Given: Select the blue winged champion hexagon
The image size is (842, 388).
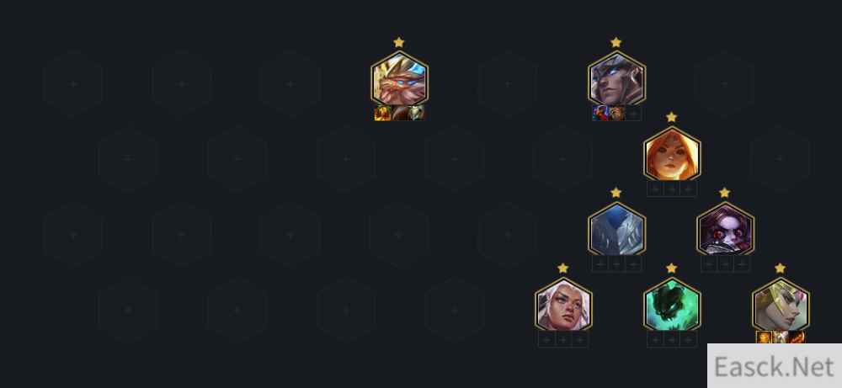Looking at the screenshot, I should (x=616, y=231).
